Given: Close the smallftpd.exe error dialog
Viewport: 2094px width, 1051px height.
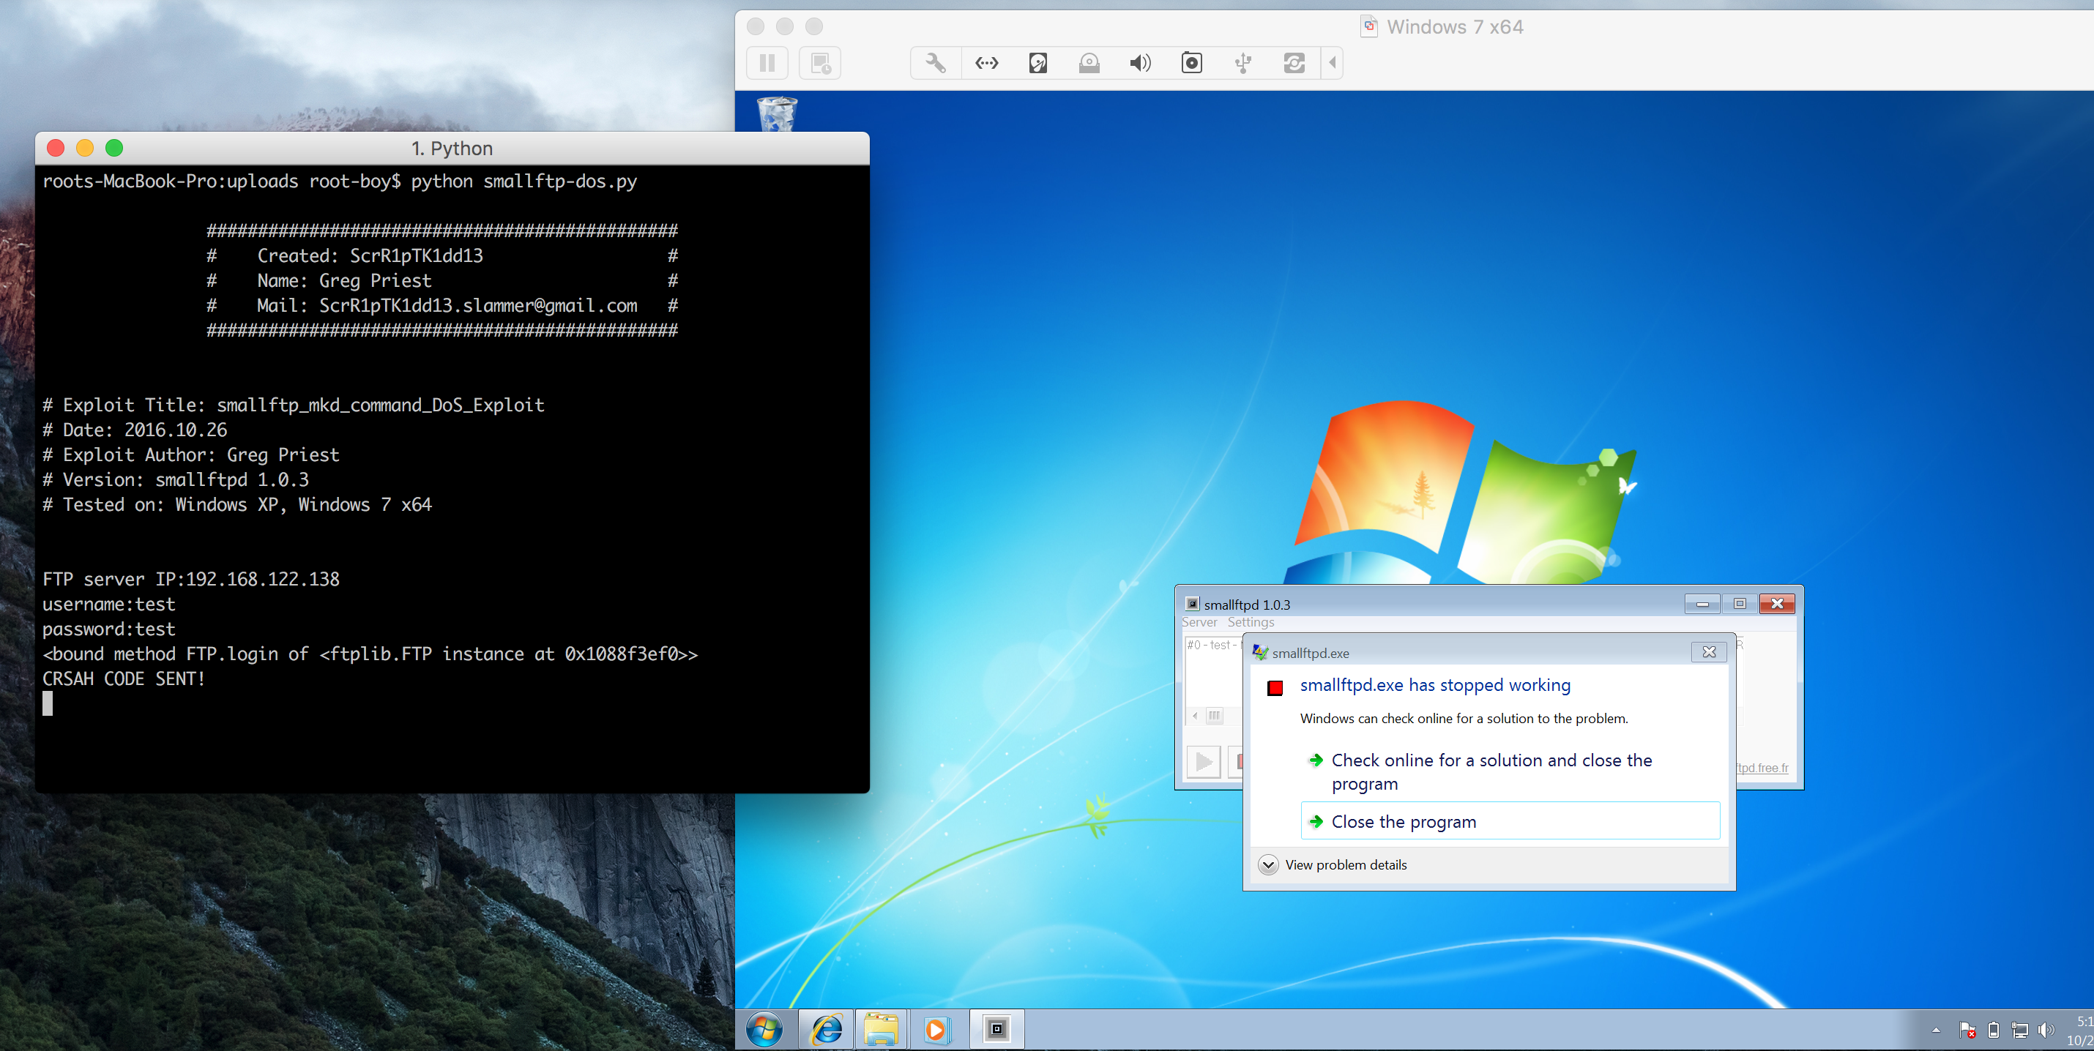Looking at the screenshot, I should [x=1709, y=652].
